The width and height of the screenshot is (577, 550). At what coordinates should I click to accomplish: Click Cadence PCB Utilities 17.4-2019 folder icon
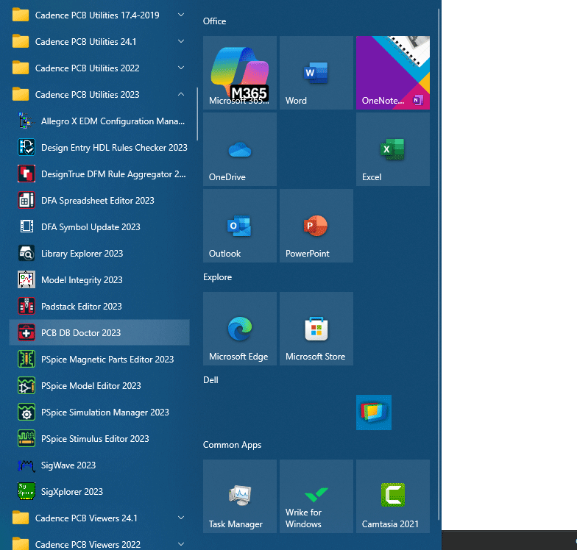coord(21,15)
